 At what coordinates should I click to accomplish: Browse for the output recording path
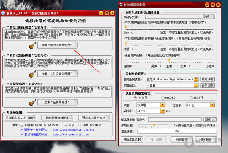tap(210, 120)
